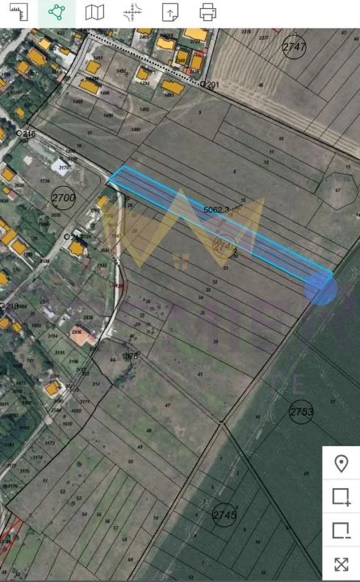This screenshot has height=582, width=360.
Task: Expand the map to full screen
Action: (x=341, y=564)
